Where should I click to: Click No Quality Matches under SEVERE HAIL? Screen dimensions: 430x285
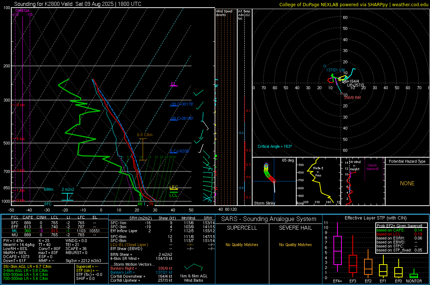(295, 245)
